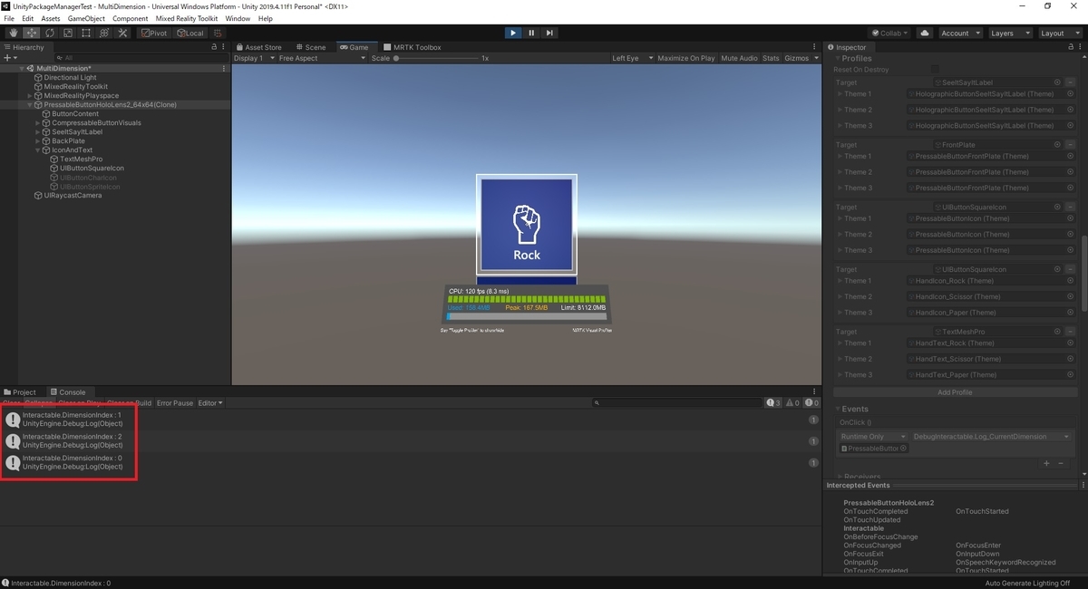Toggle console info message filter
Screen dimensions: 1088x589
pyautogui.click(x=773, y=402)
